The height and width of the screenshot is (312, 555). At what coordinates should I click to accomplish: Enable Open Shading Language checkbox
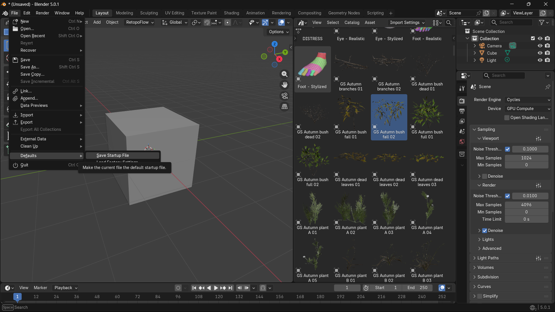point(507,118)
